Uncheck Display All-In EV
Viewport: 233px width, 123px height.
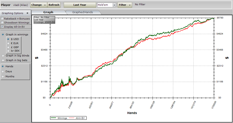click(2, 27)
